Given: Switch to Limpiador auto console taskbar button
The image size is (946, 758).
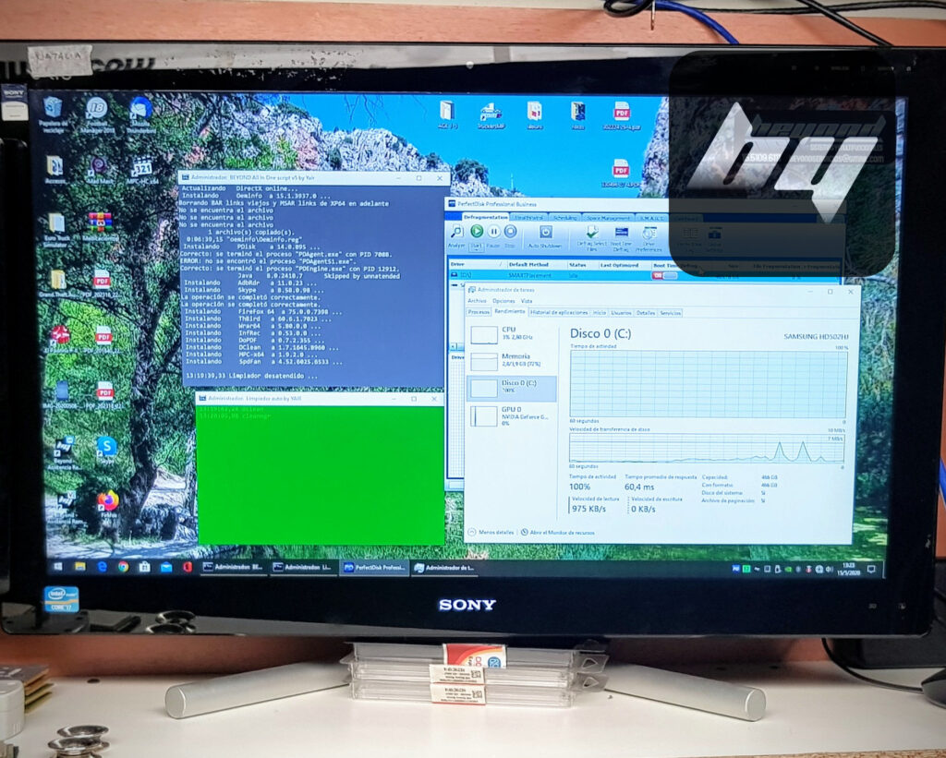Looking at the screenshot, I should (x=303, y=567).
